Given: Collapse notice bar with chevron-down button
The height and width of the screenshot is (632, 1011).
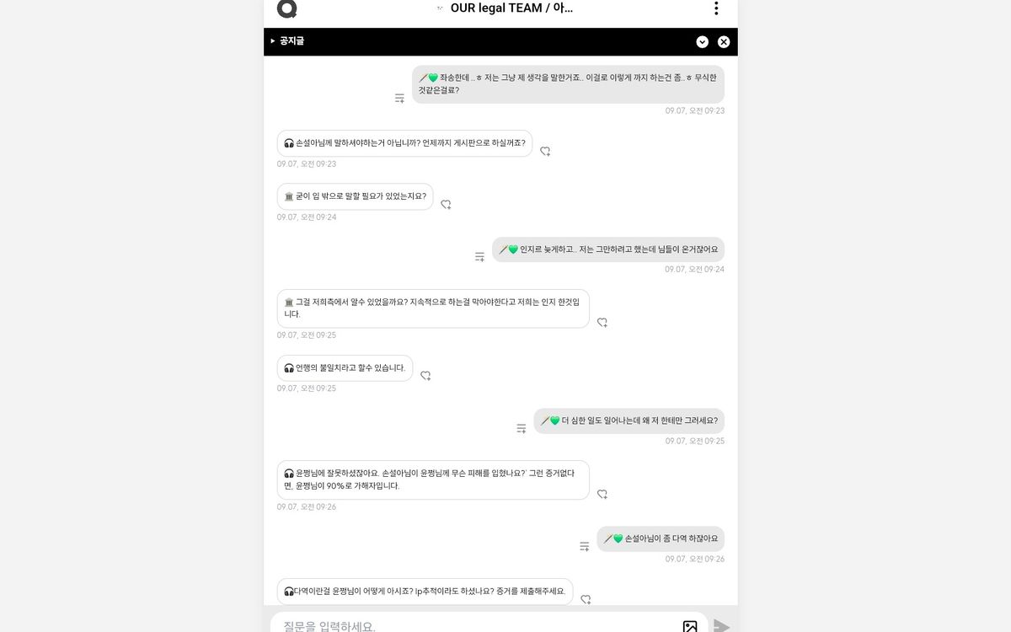Looking at the screenshot, I should pyautogui.click(x=703, y=42).
